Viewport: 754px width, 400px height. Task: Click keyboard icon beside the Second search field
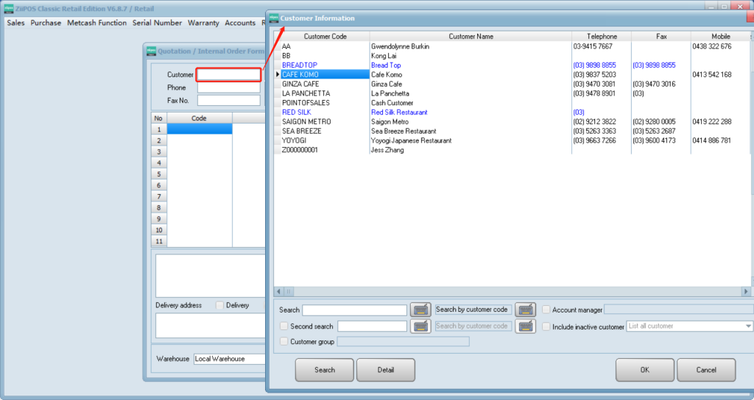click(420, 326)
